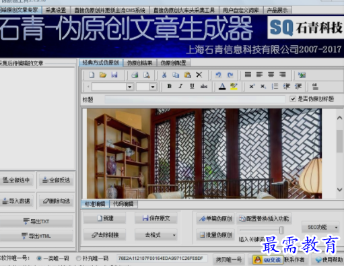
Task: Run 单篇伪原创 on the article
Action: pos(215,218)
